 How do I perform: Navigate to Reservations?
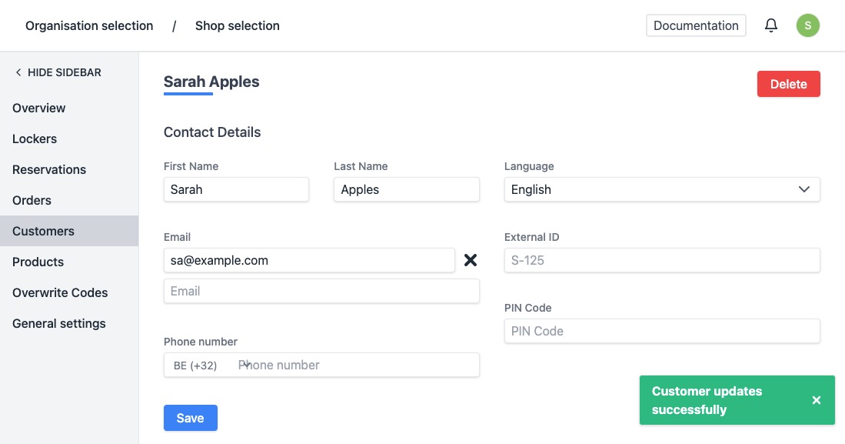pyautogui.click(x=49, y=169)
